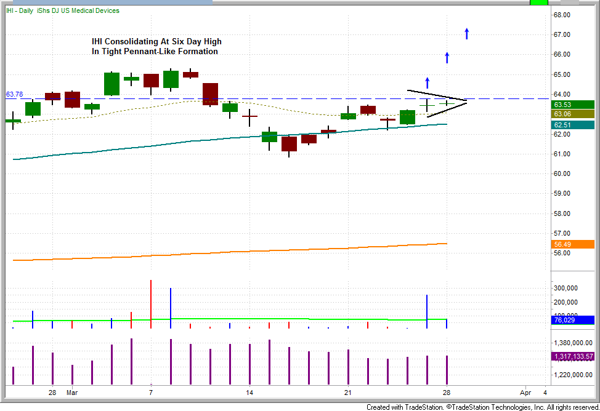Click the "Mar" date axis label
Screen dimensions: 600x411
[x=72, y=393]
